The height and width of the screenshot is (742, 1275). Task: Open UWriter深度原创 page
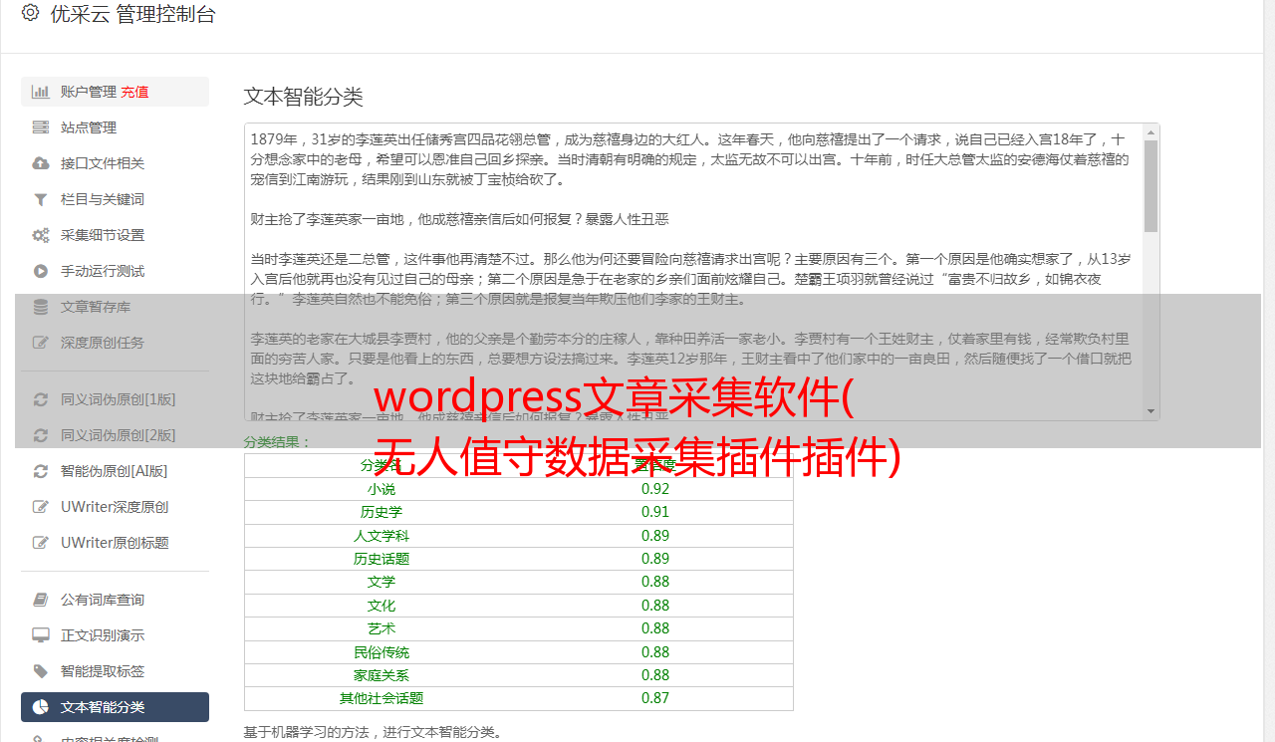[115, 507]
